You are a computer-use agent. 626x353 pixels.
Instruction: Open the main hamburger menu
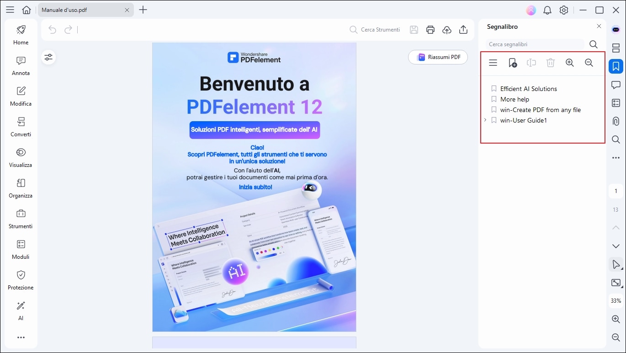10,9
